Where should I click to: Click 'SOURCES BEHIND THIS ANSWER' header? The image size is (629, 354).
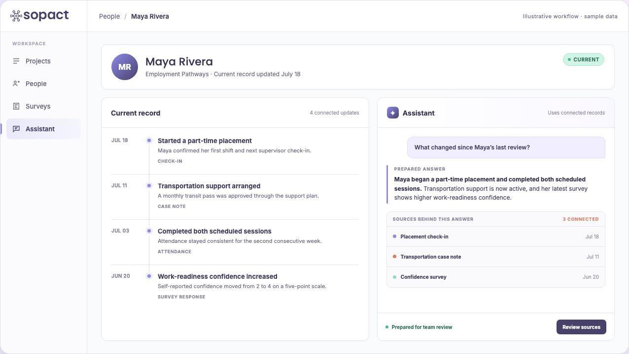click(433, 219)
